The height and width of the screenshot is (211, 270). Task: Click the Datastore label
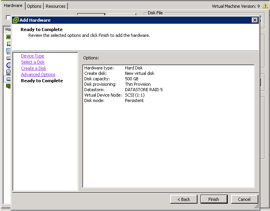tap(94, 90)
